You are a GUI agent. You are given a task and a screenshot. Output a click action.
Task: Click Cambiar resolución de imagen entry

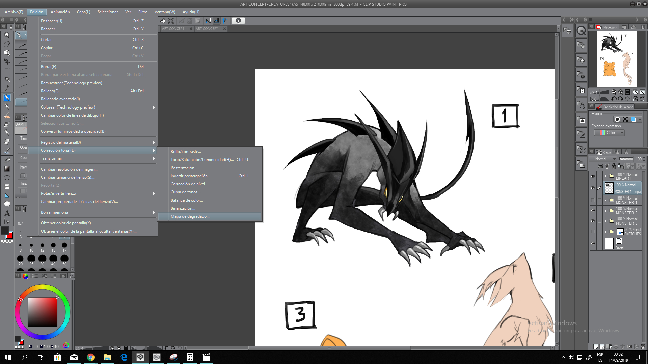[69, 169]
